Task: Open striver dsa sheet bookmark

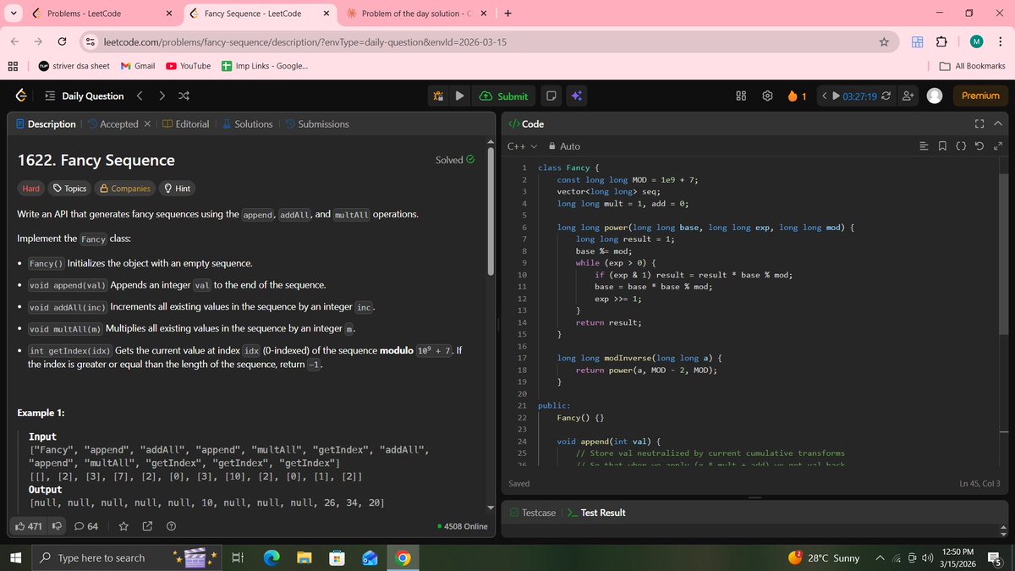Action: click(74, 66)
